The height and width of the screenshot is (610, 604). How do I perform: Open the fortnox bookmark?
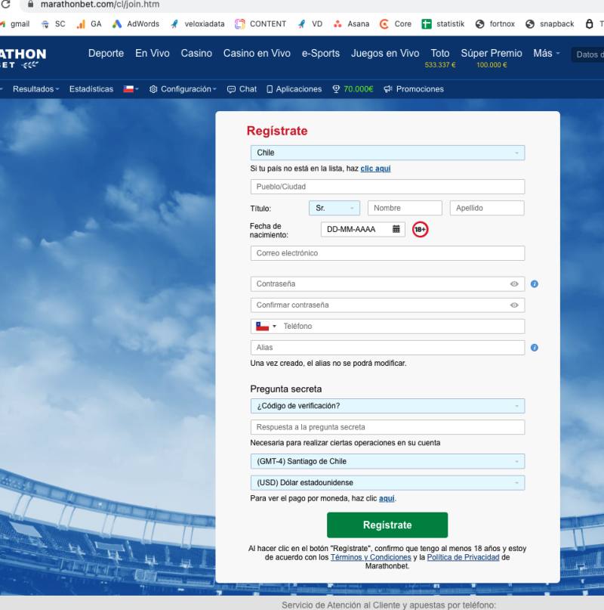click(495, 24)
